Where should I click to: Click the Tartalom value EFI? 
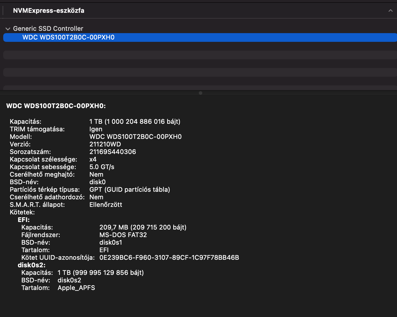click(x=104, y=250)
